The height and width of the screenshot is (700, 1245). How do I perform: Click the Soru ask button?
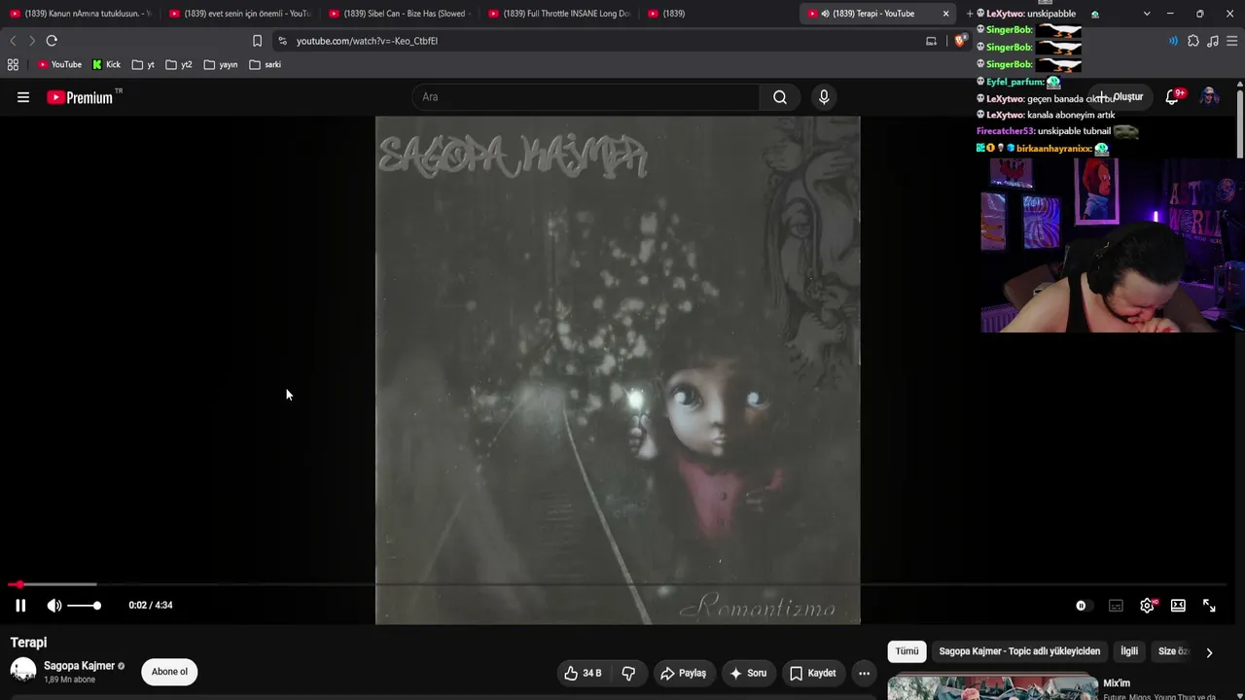(748, 673)
